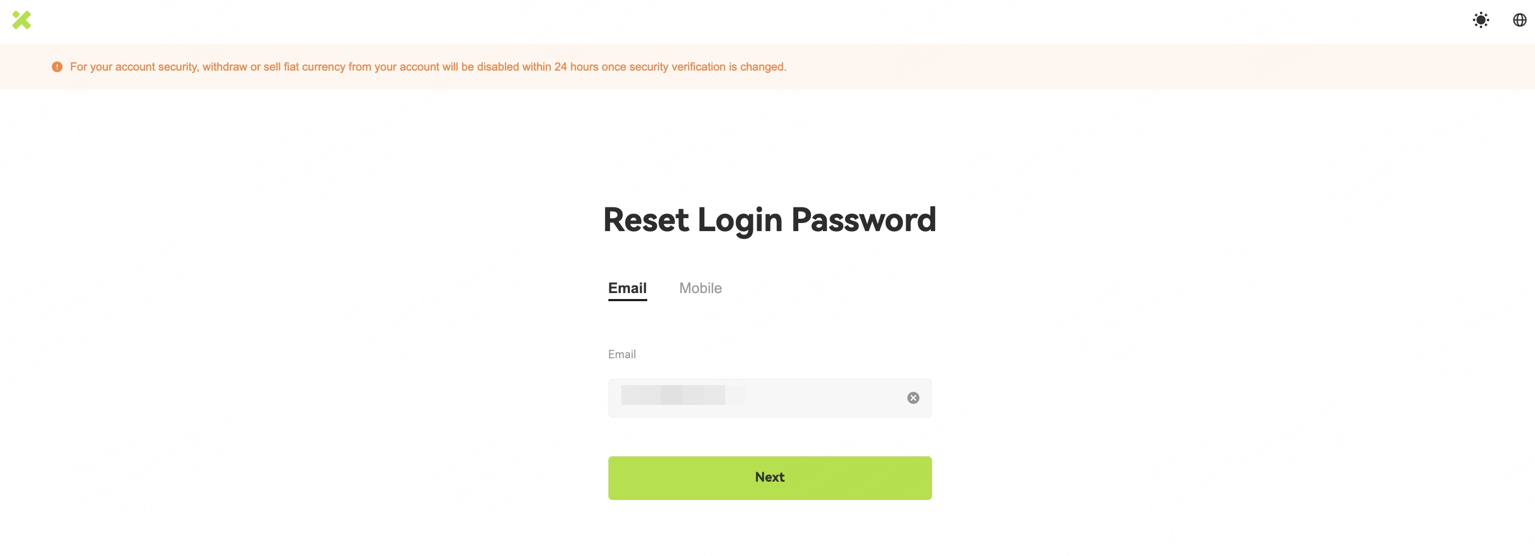
Task: Change site language with the globe icon
Action: coord(1519,20)
